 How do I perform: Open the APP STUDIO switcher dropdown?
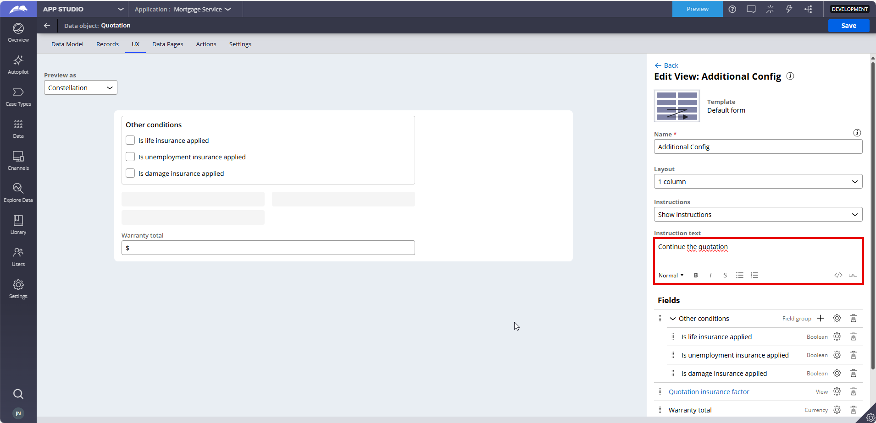point(83,9)
